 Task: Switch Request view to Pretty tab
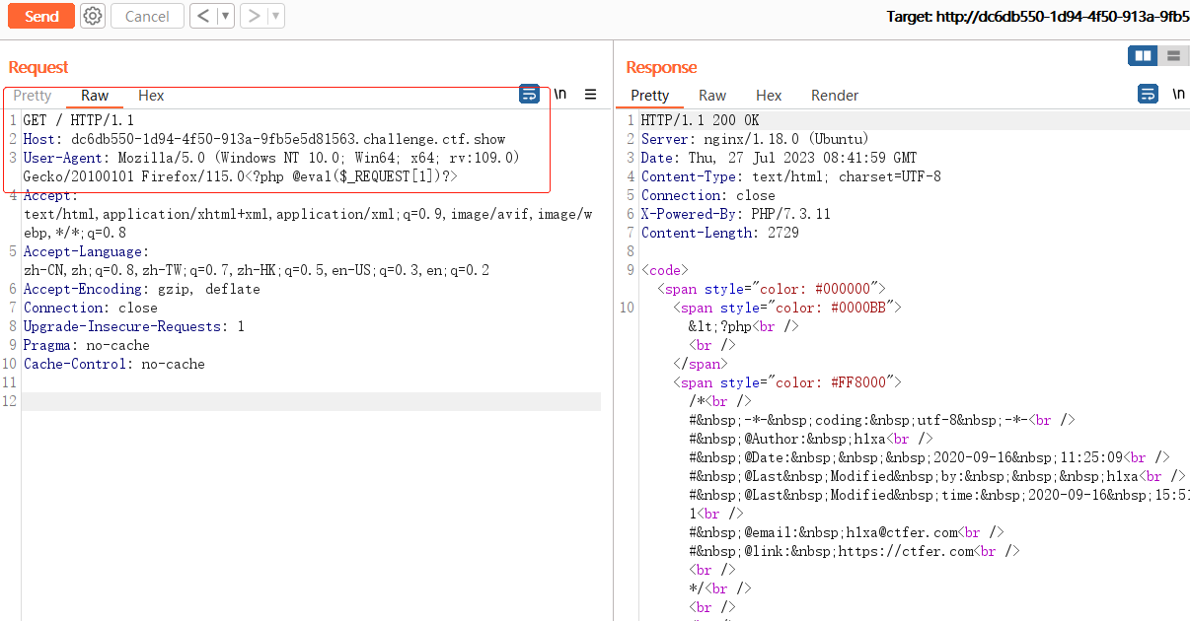coord(33,96)
